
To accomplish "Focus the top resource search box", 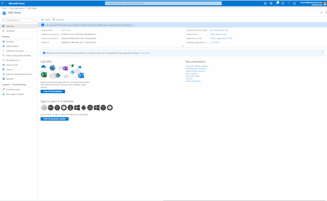I will [x=163, y=3].
